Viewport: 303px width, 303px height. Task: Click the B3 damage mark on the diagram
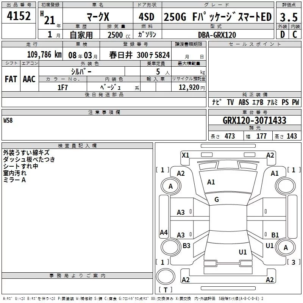click(186, 245)
